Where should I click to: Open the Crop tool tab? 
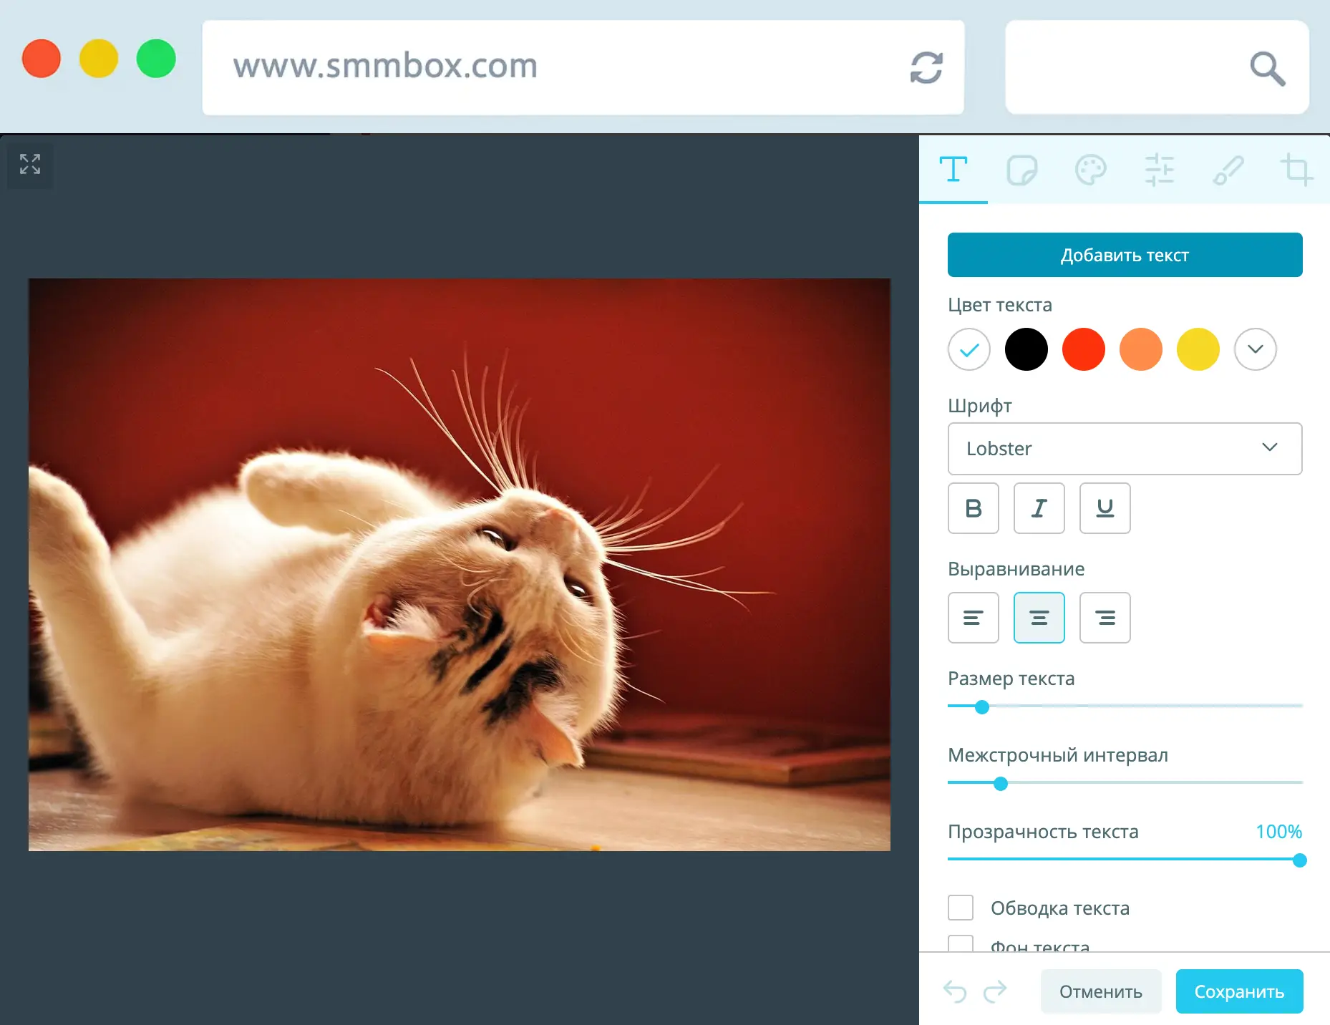pos(1296,170)
